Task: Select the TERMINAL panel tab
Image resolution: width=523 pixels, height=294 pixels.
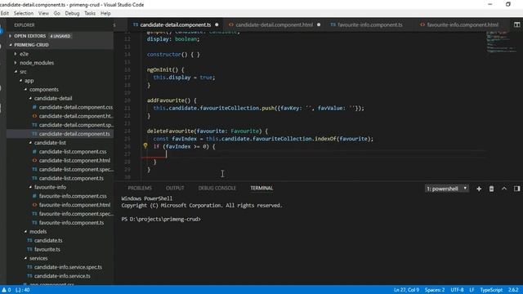Action: 261,188
